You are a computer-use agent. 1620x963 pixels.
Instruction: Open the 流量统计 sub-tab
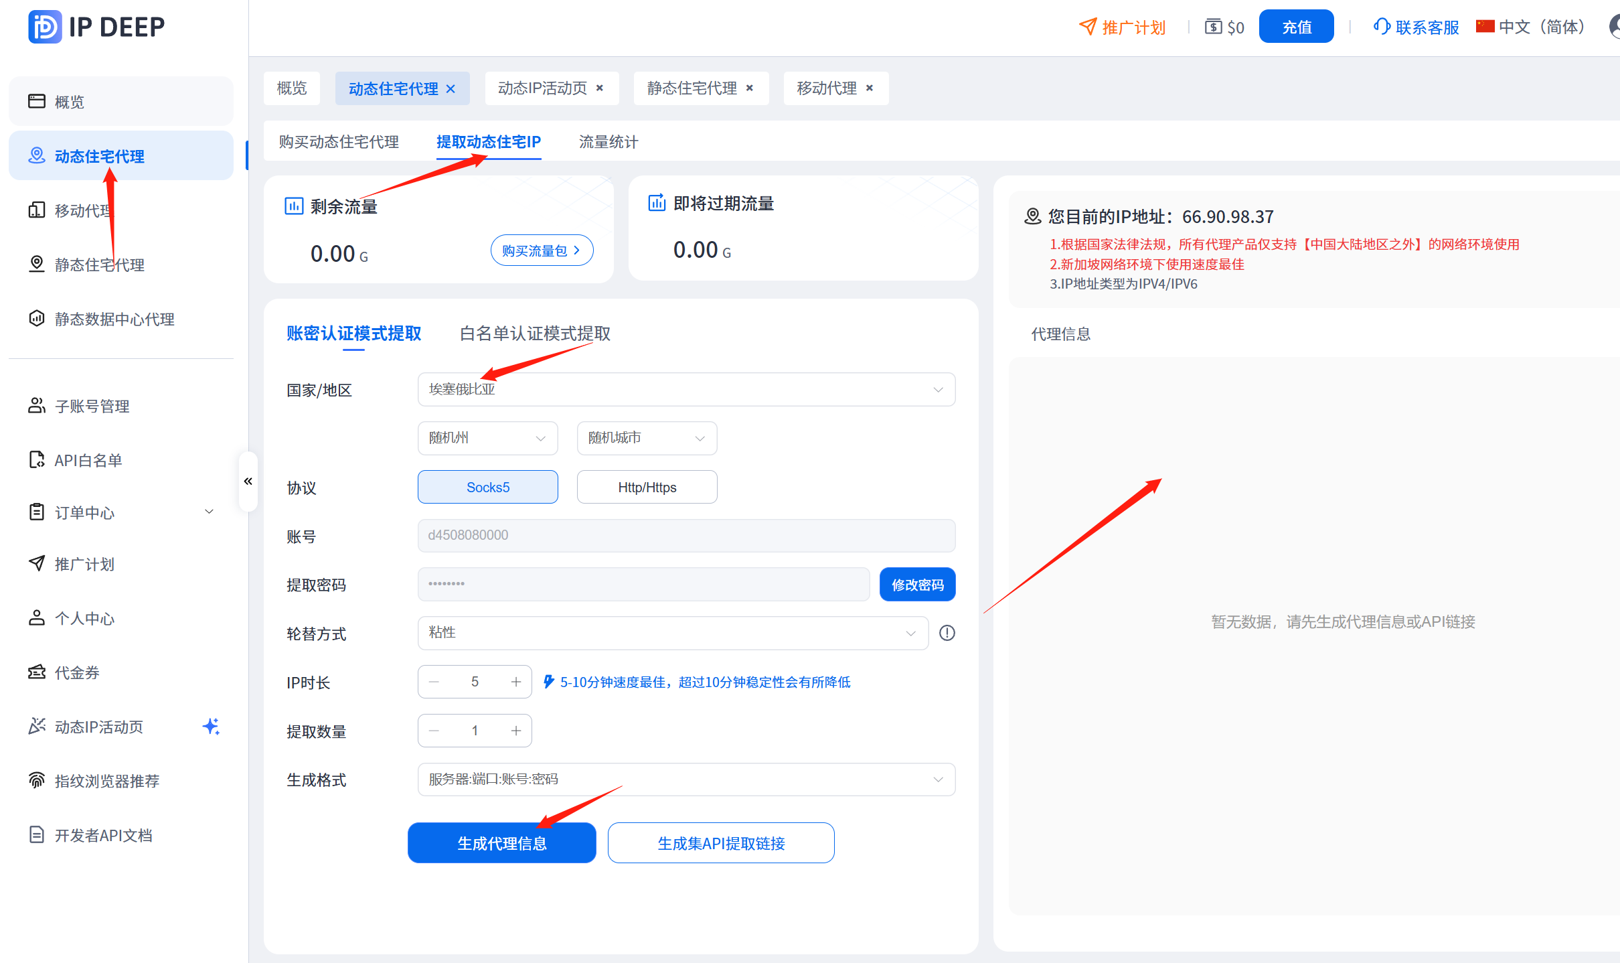609,142
